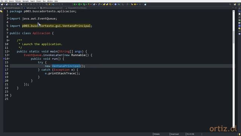The width and height of the screenshot is (241, 136).
Task: Open the Source menu
Action: click(11, 1)
